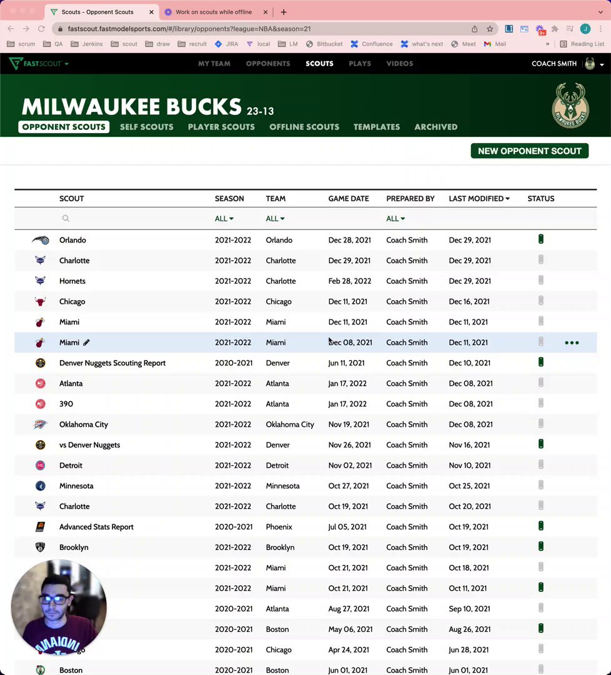
Task: Go to the Opponents nav item
Action: pos(268,64)
